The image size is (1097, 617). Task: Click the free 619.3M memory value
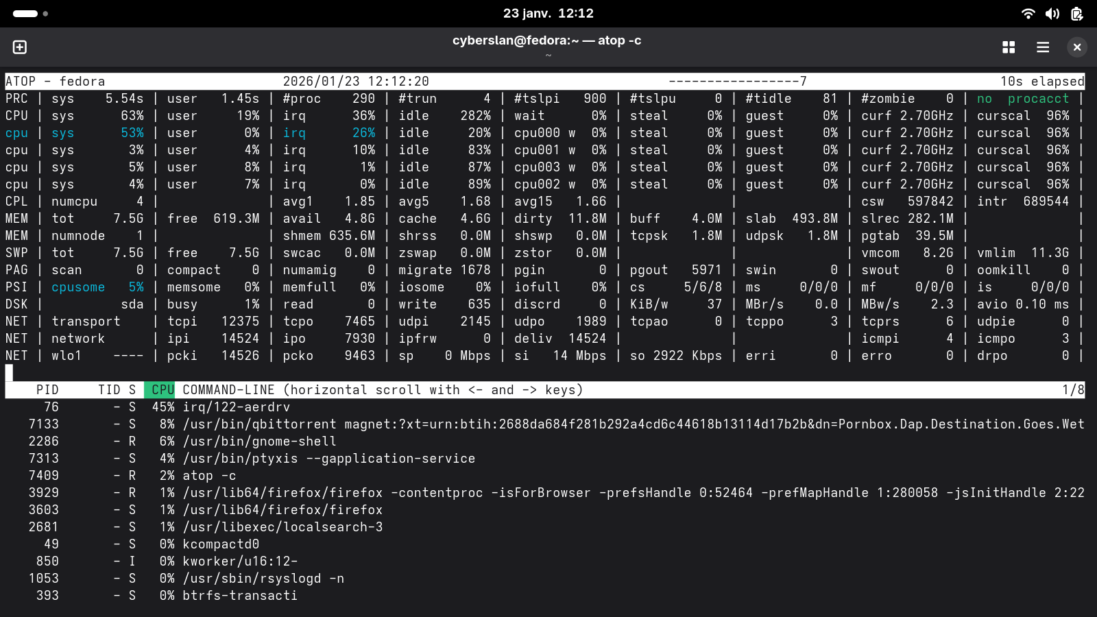(x=213, y=219)
